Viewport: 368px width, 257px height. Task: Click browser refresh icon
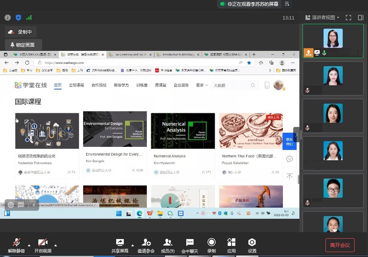coord(27,63)
